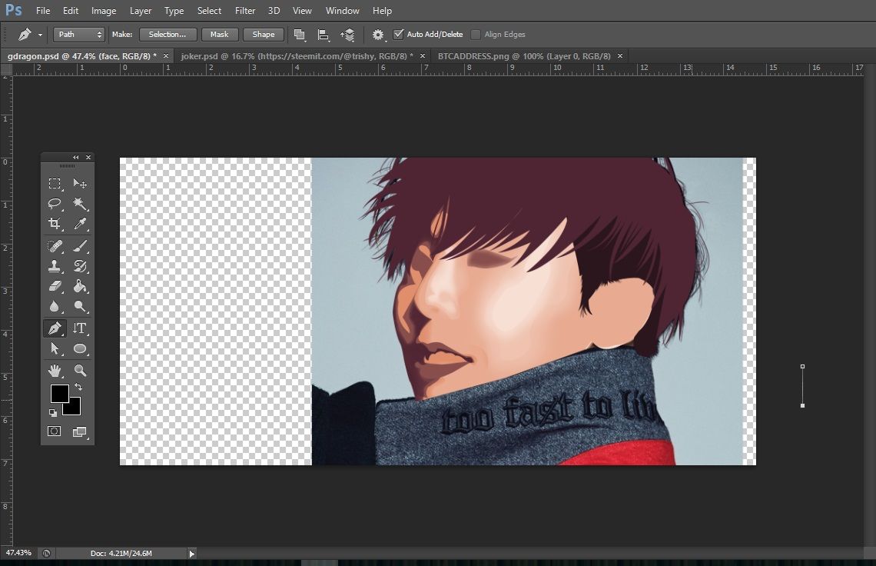Toggle the Align Edges checkbox

476,35
